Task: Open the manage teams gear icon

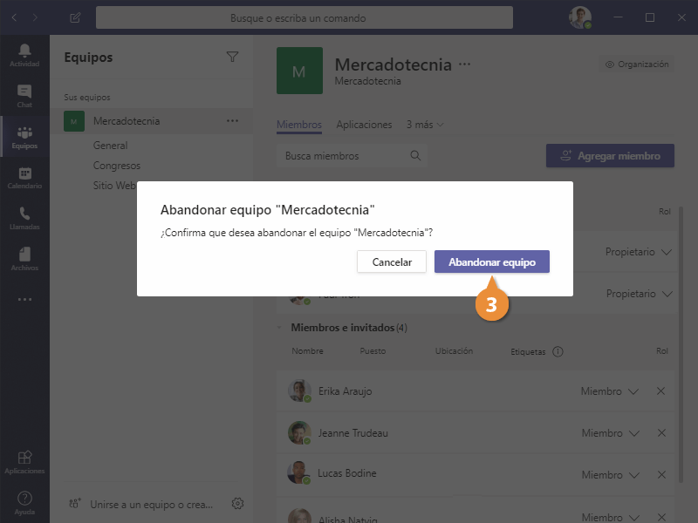Action: point(237,503)
